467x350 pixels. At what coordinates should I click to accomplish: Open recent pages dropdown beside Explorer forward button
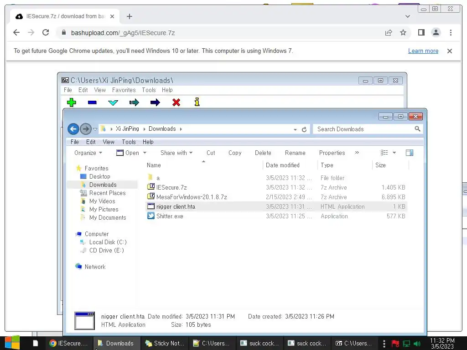point(95,129)
